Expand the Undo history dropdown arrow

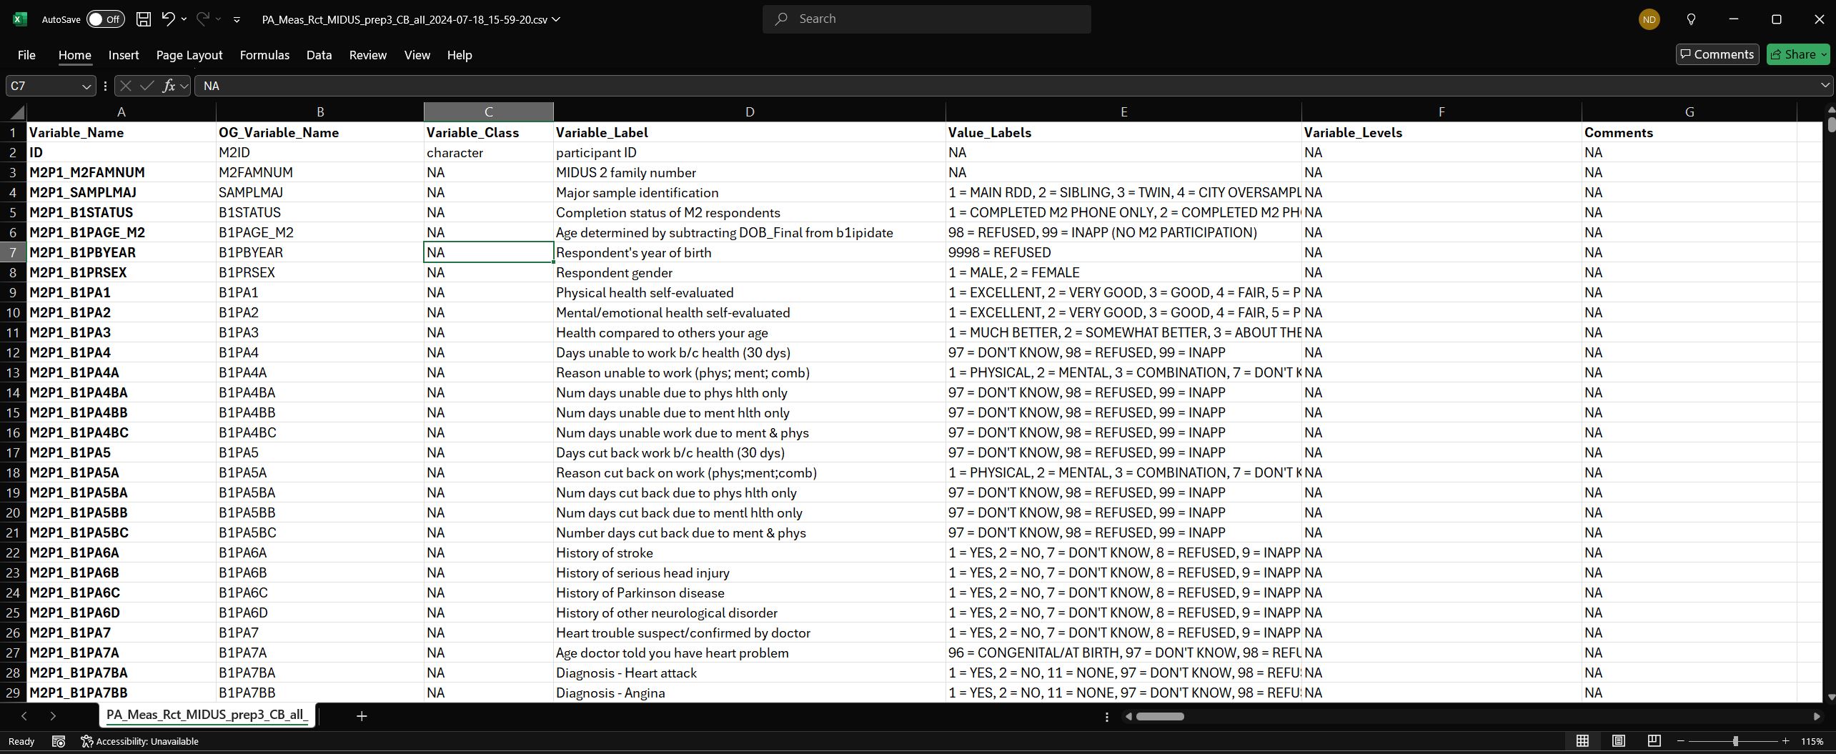pos(183,19)
